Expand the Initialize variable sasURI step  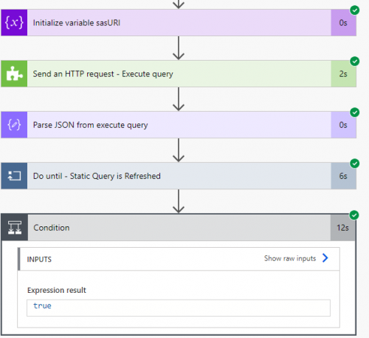click(179, 23)
